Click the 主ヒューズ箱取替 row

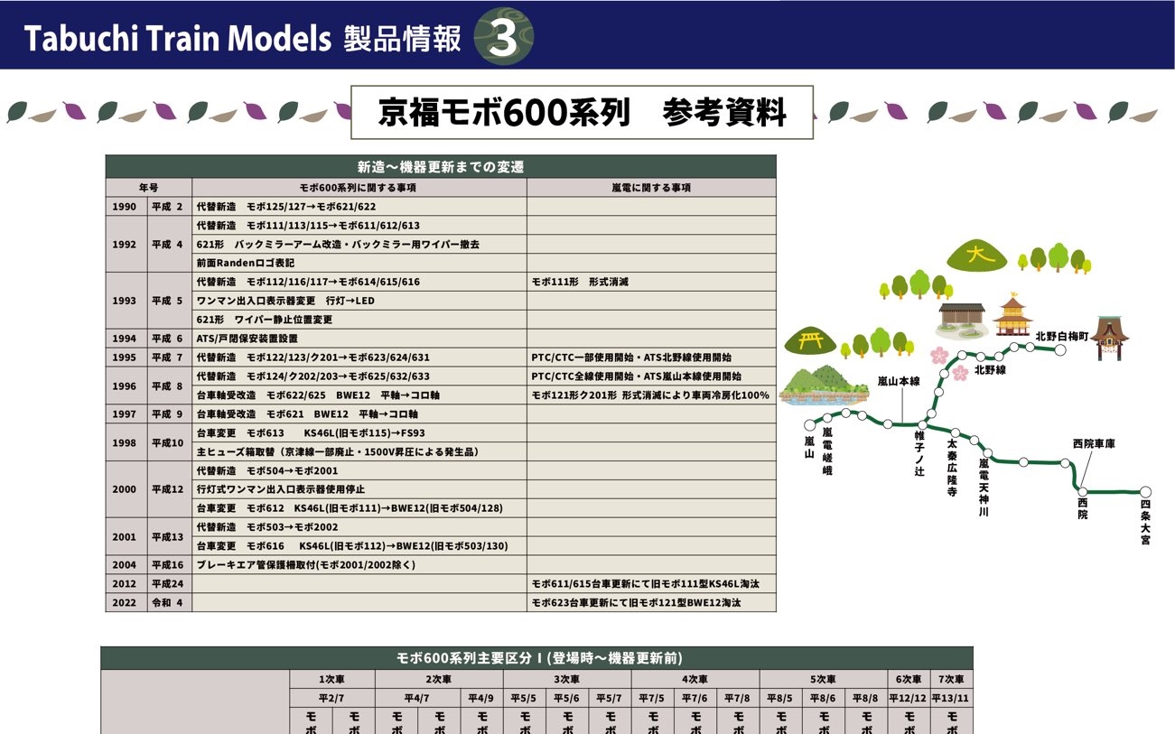click(359, 451)
